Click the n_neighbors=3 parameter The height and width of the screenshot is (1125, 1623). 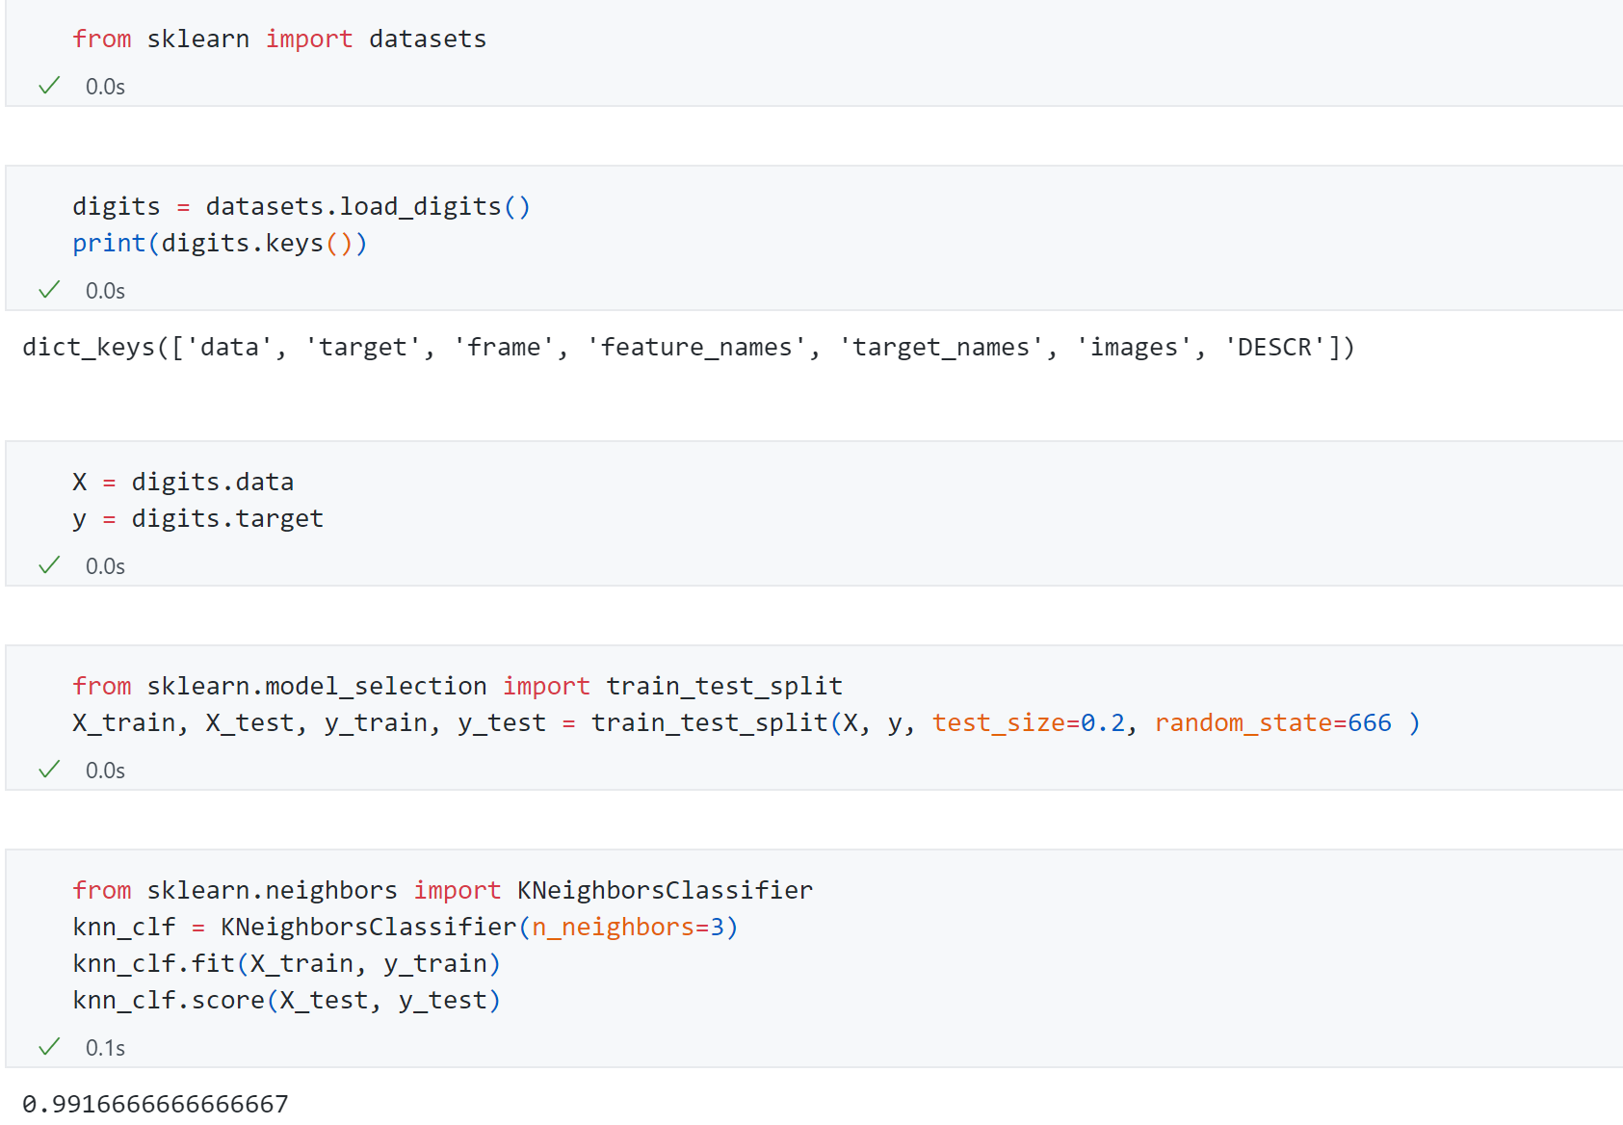[x=628, y=928]
